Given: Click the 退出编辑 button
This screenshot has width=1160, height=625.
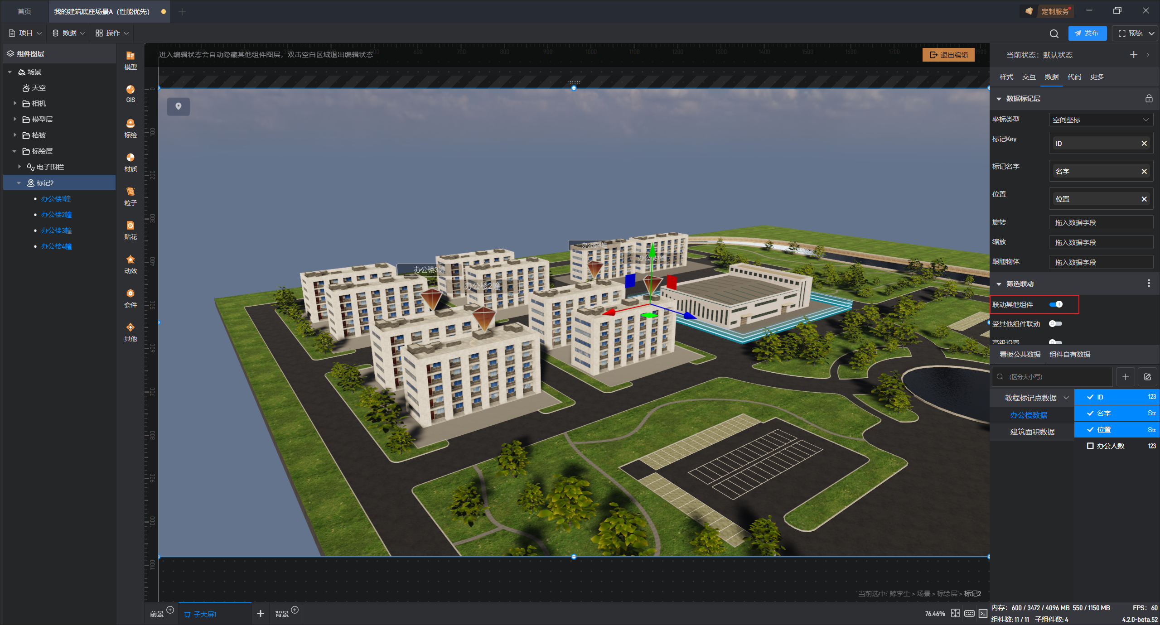Looking at the screenshot, I should coord(948,55).
